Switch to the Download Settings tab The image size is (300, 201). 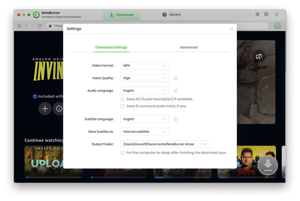tap(111, 47)
